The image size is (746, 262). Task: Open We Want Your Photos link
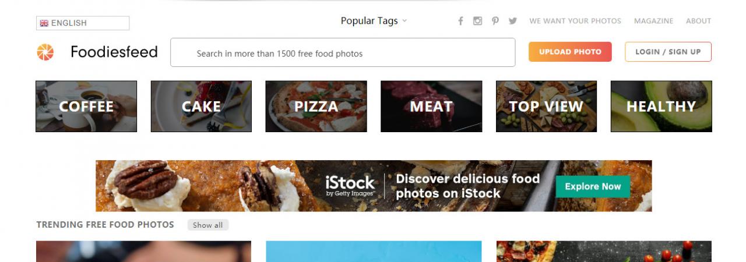click(x=575, y=21)
